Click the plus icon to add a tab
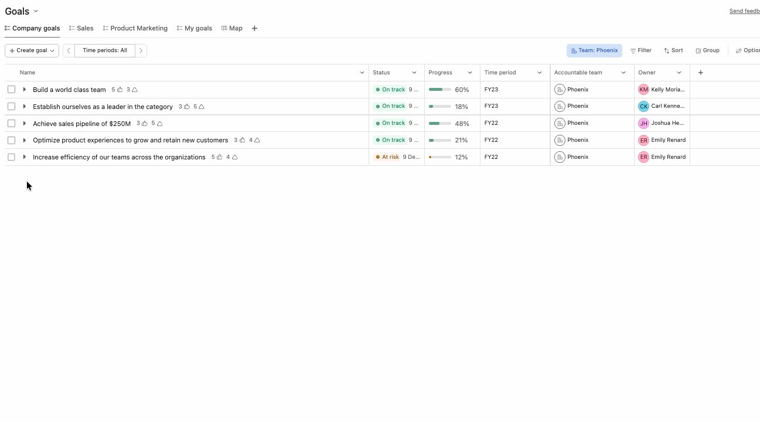The width and height of the screenshot is (760, 422). (x=254, y=28)
